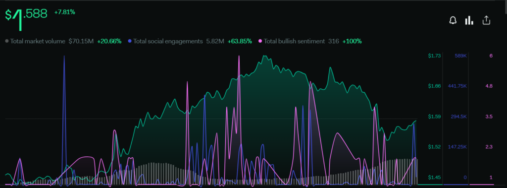
Task: Click the $1.59 price axis label
Action: (x=434, y=117)
